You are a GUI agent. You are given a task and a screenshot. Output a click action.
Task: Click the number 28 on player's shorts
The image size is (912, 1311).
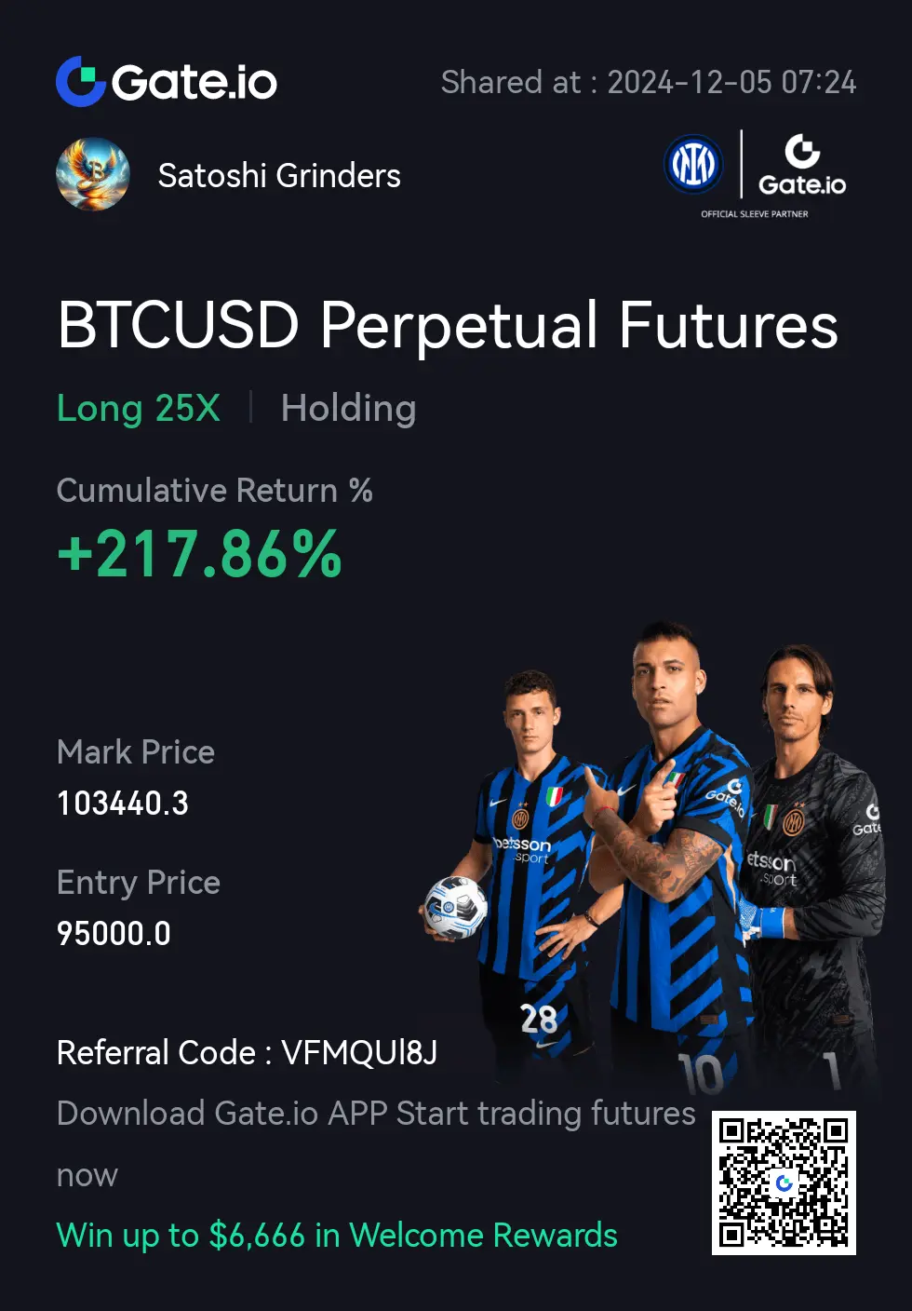(x=539, y=1019)
